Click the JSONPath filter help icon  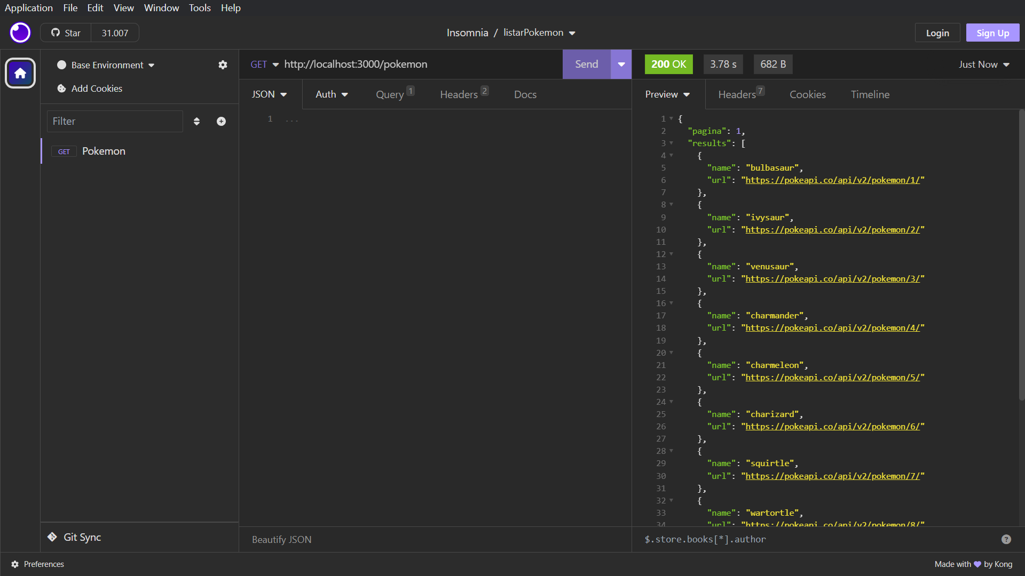click(1007, 539)
